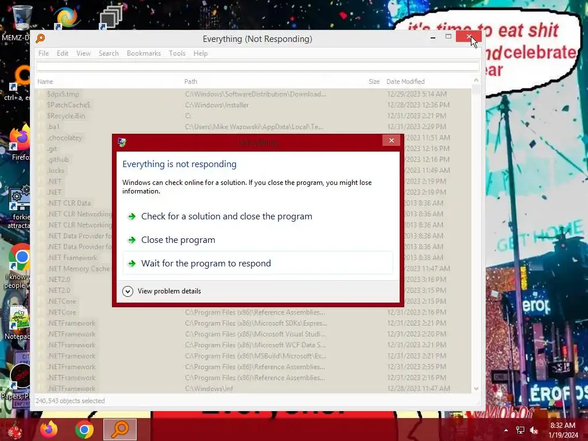Open the View menu in Everything
This screenshot has height=441, width=588.
click(x=84, y=53)
